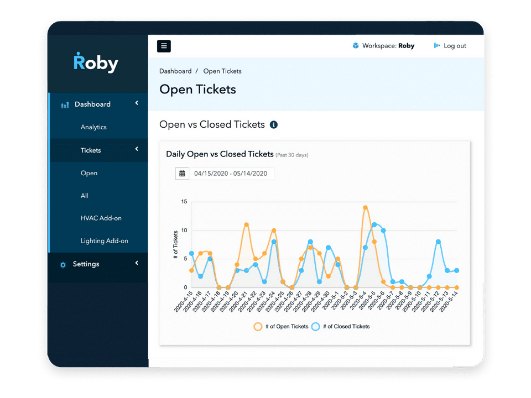
Task: Click the y-axis value 15
Action: click(184, 202)
